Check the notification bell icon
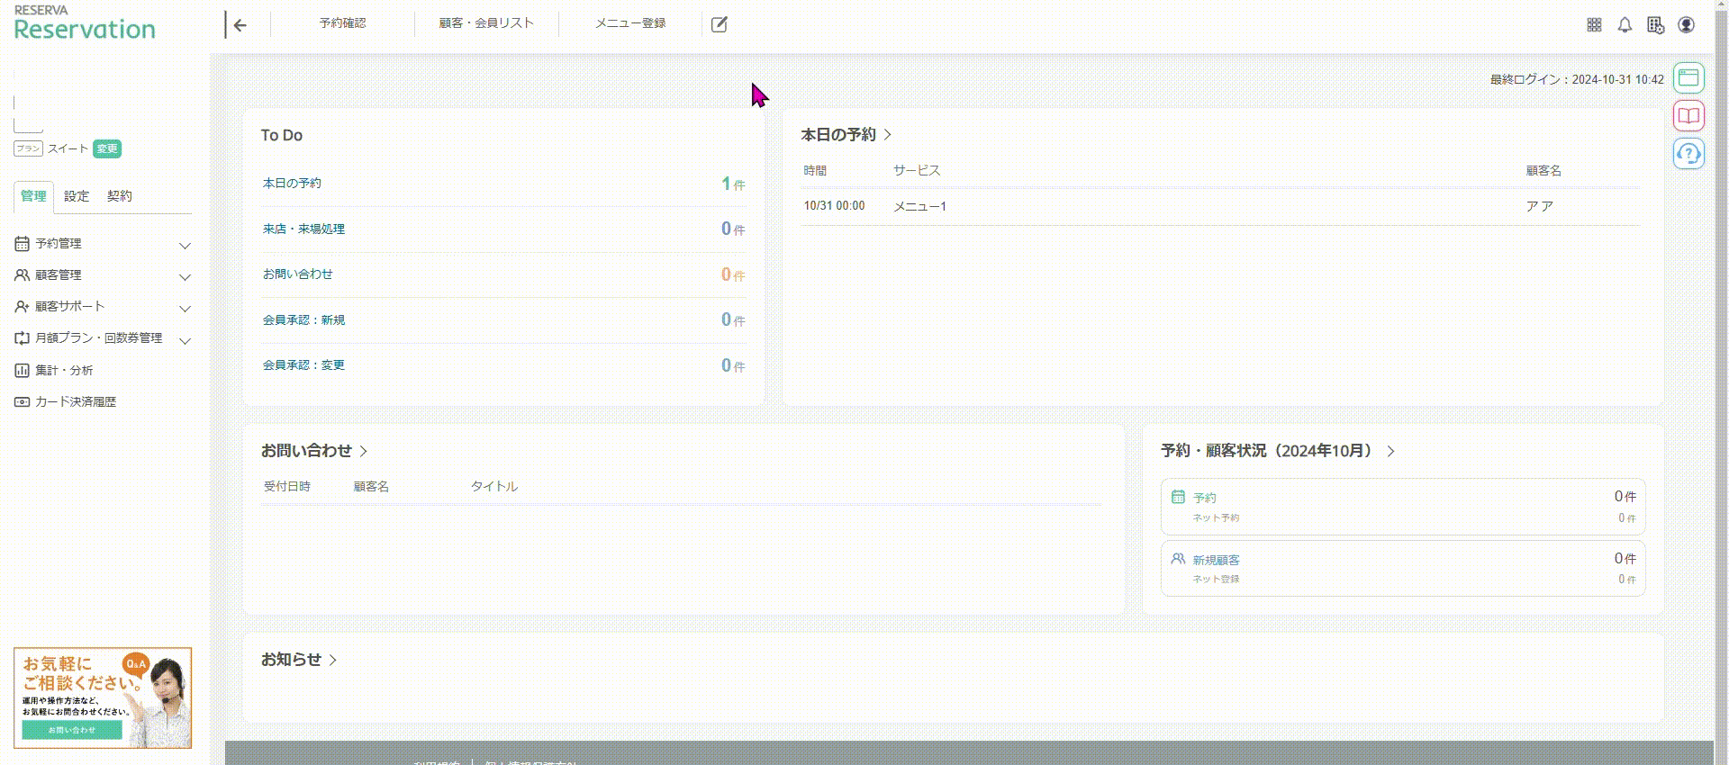The height and width of the screenshot is (765, 1729). [1625, 25]
